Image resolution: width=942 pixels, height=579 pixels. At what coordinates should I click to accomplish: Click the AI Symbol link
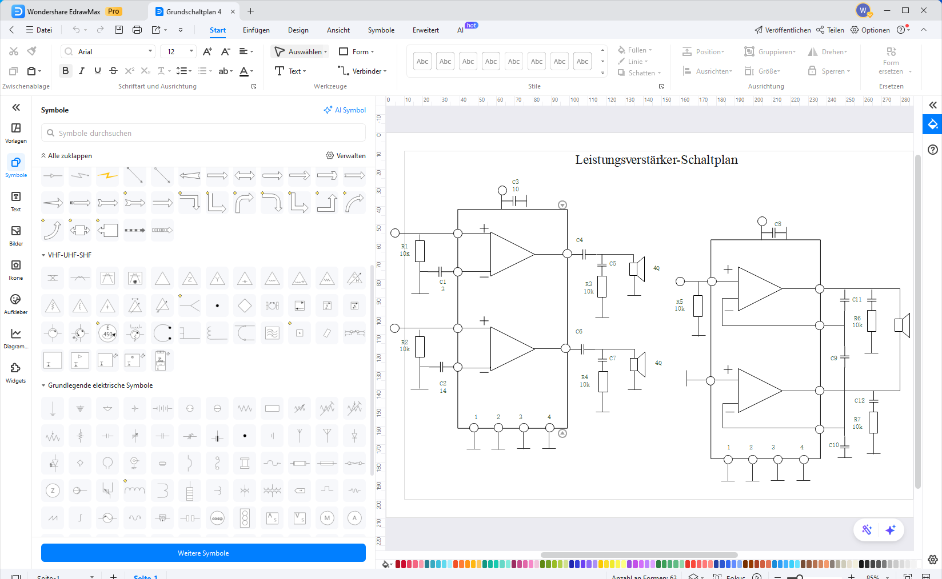[345, 110]
